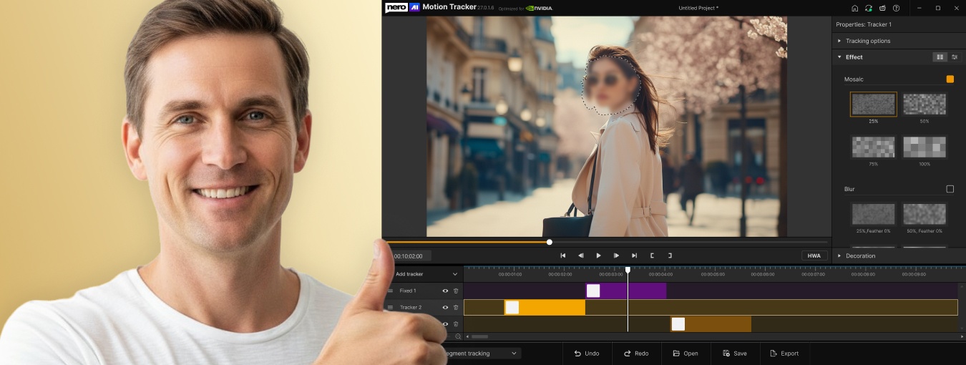This screenshot has width=966, height=365.
Task: Expand the Decoration section
Action: click(x=860, y=255)
